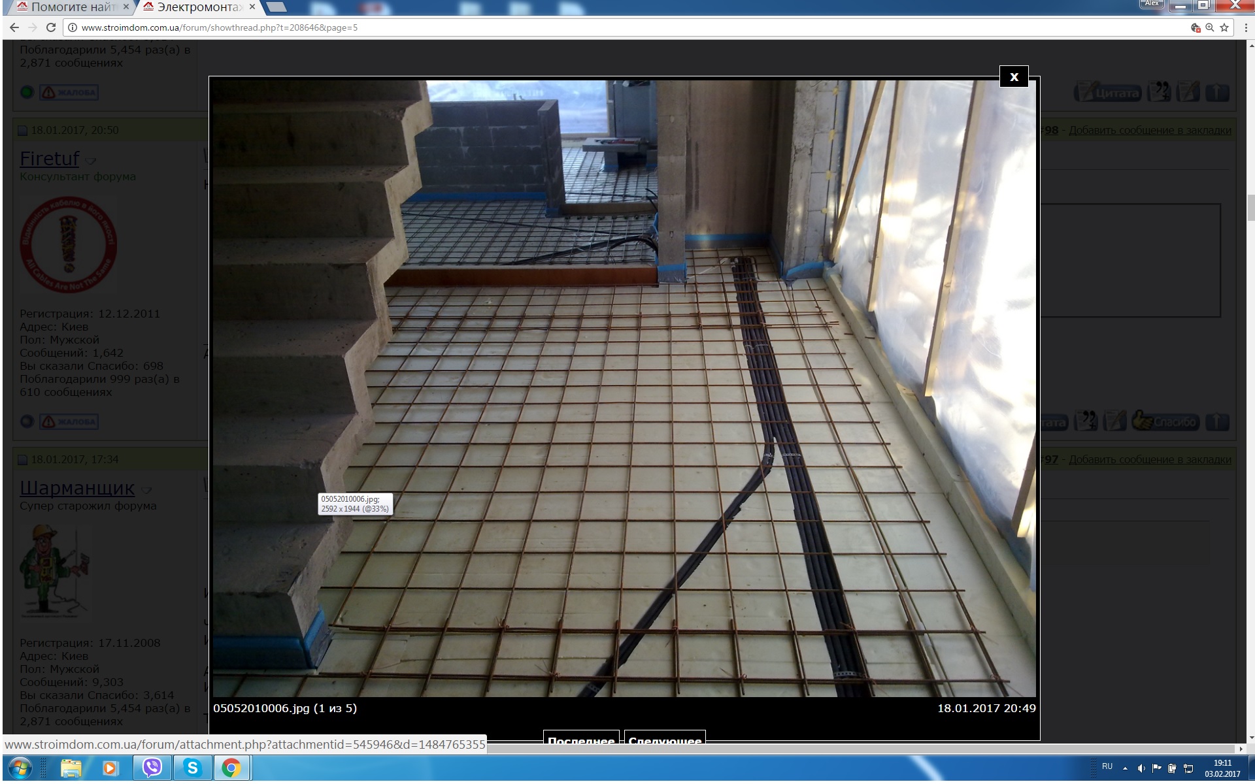The width and height of the screenshot is (1255, 784).
Task: Click the page vertical scrollbar thumb
Action: click(1250, 207)
